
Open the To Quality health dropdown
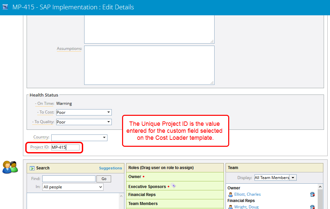click(84, 122)
